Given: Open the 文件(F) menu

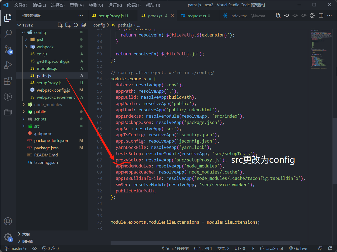Looking at the screenshot, I should pyautogui.click(x=21, y=5).
